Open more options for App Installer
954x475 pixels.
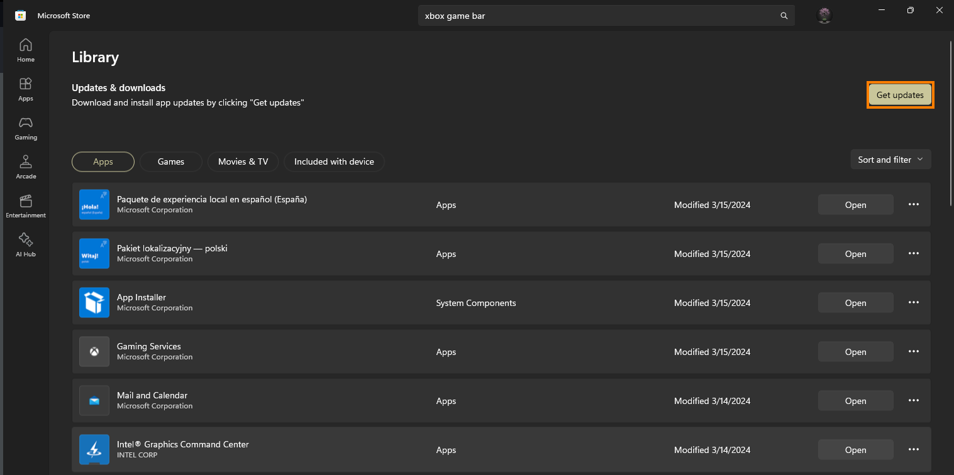coord(914,303)
